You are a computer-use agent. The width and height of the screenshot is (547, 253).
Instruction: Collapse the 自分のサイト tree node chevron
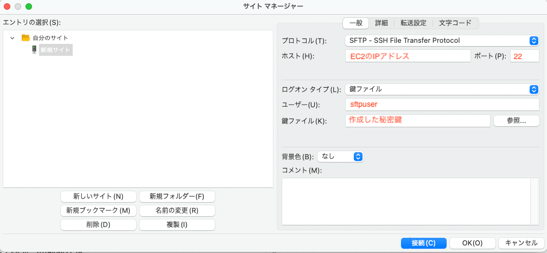pos(12,37)
